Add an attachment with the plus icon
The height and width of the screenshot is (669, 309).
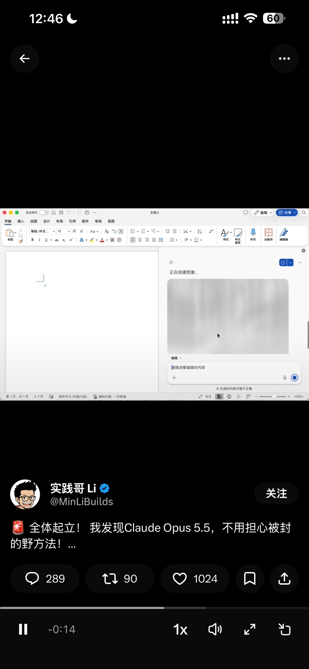point(174,378)
